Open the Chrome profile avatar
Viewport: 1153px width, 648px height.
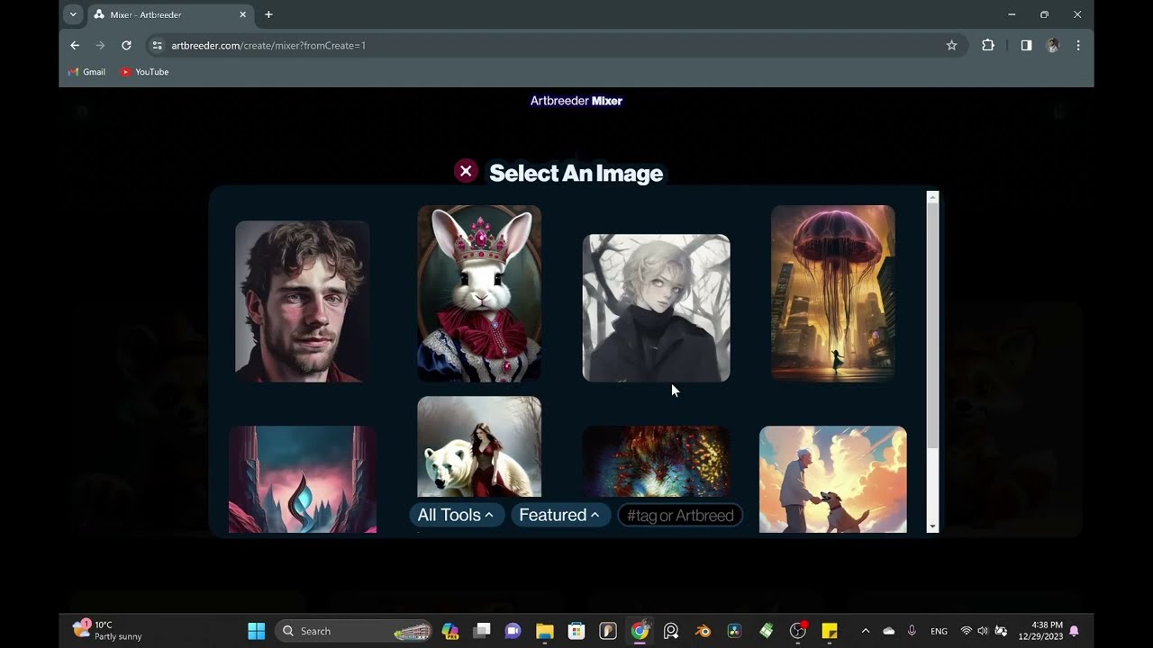pos(1052,45)
